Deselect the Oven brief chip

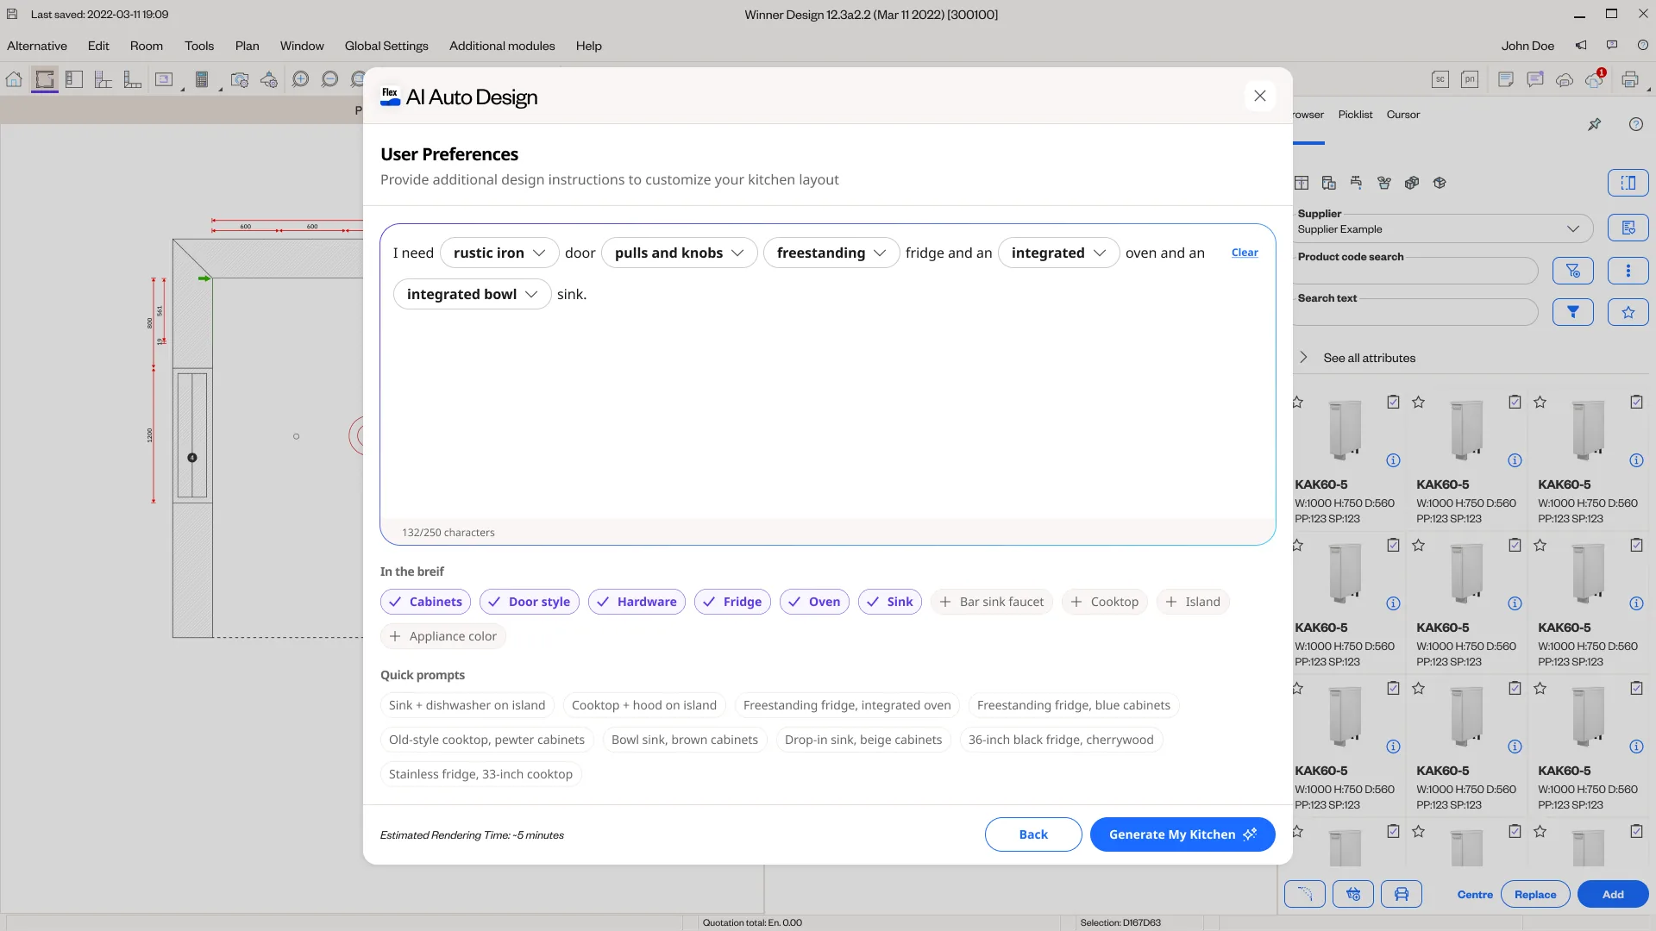click(x=814, y=602)
